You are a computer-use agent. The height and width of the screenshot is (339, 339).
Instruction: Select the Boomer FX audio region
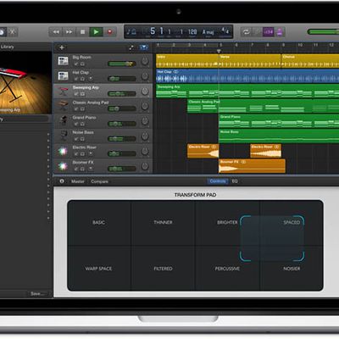click(252, 166)
